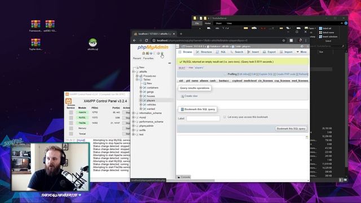The image size is (361, 203).
Task: Open phpMyAdmin home icon in sidebar
Action: point(143,53)
